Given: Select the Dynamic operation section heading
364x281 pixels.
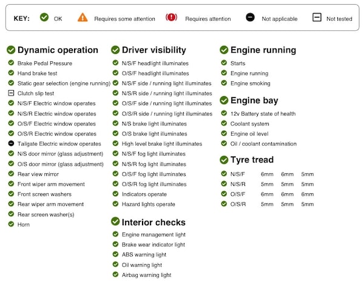Looking at the screenshot, I should pyautogui.click(x=58, y=50).
